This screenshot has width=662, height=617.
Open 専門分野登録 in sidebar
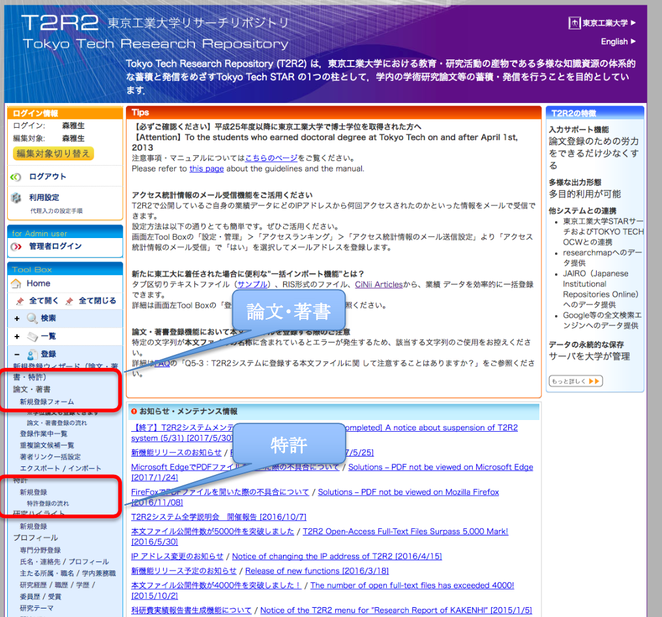pos(40,550)
